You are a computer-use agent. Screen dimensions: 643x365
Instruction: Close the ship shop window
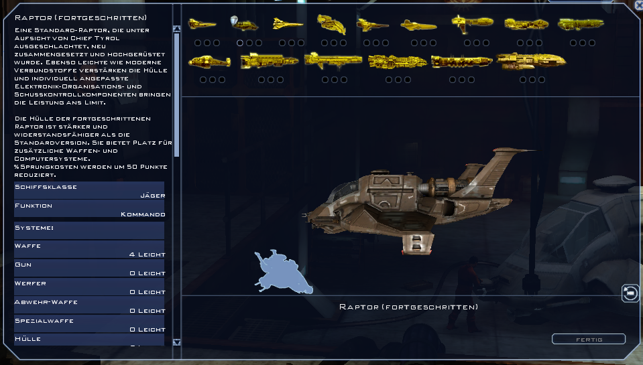pyautogui.click(x=639, y=4)
